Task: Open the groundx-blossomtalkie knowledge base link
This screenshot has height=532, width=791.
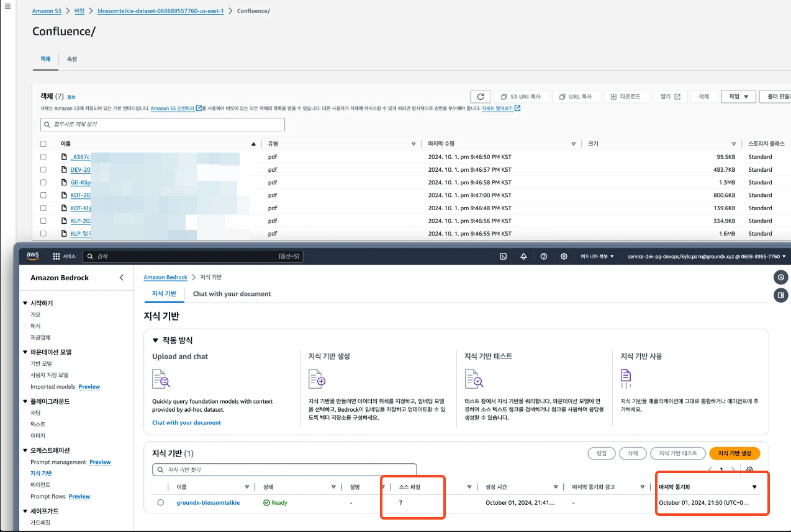Action: pyautogui.click(x=208, y=502)
